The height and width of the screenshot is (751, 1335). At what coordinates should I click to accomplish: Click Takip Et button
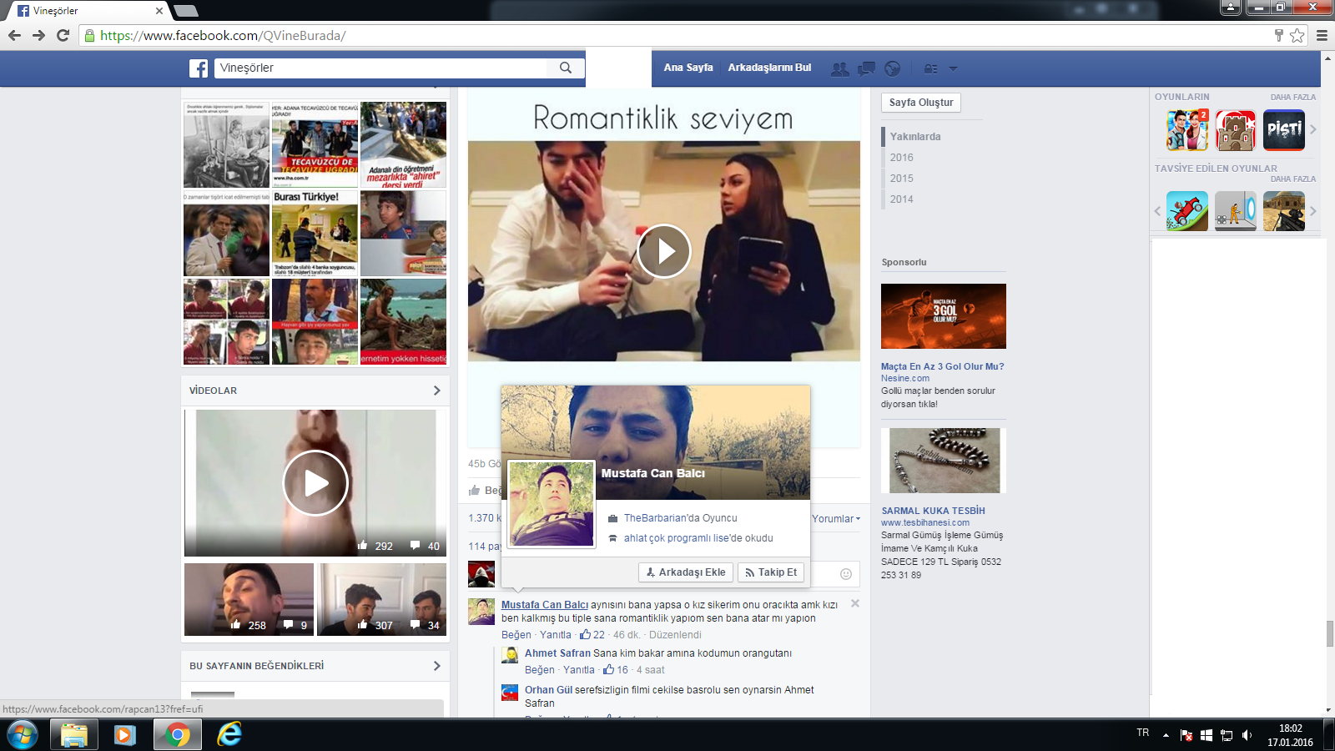click(x=771, y=572)
